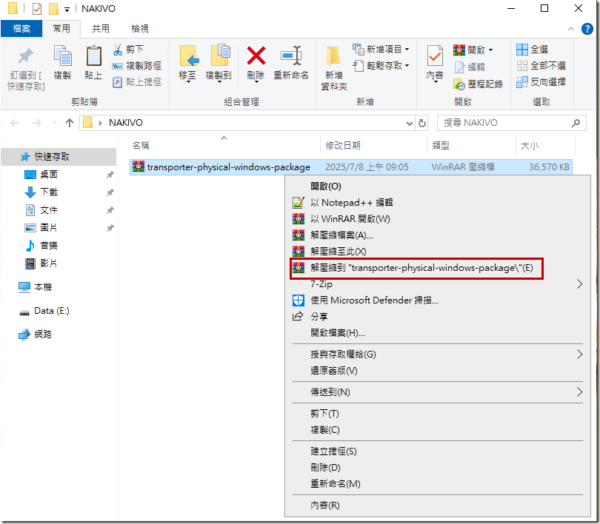Select This PC (本機) in navigation pane
600x524 pixels.
pyautogui.click(x=43, y=287)
